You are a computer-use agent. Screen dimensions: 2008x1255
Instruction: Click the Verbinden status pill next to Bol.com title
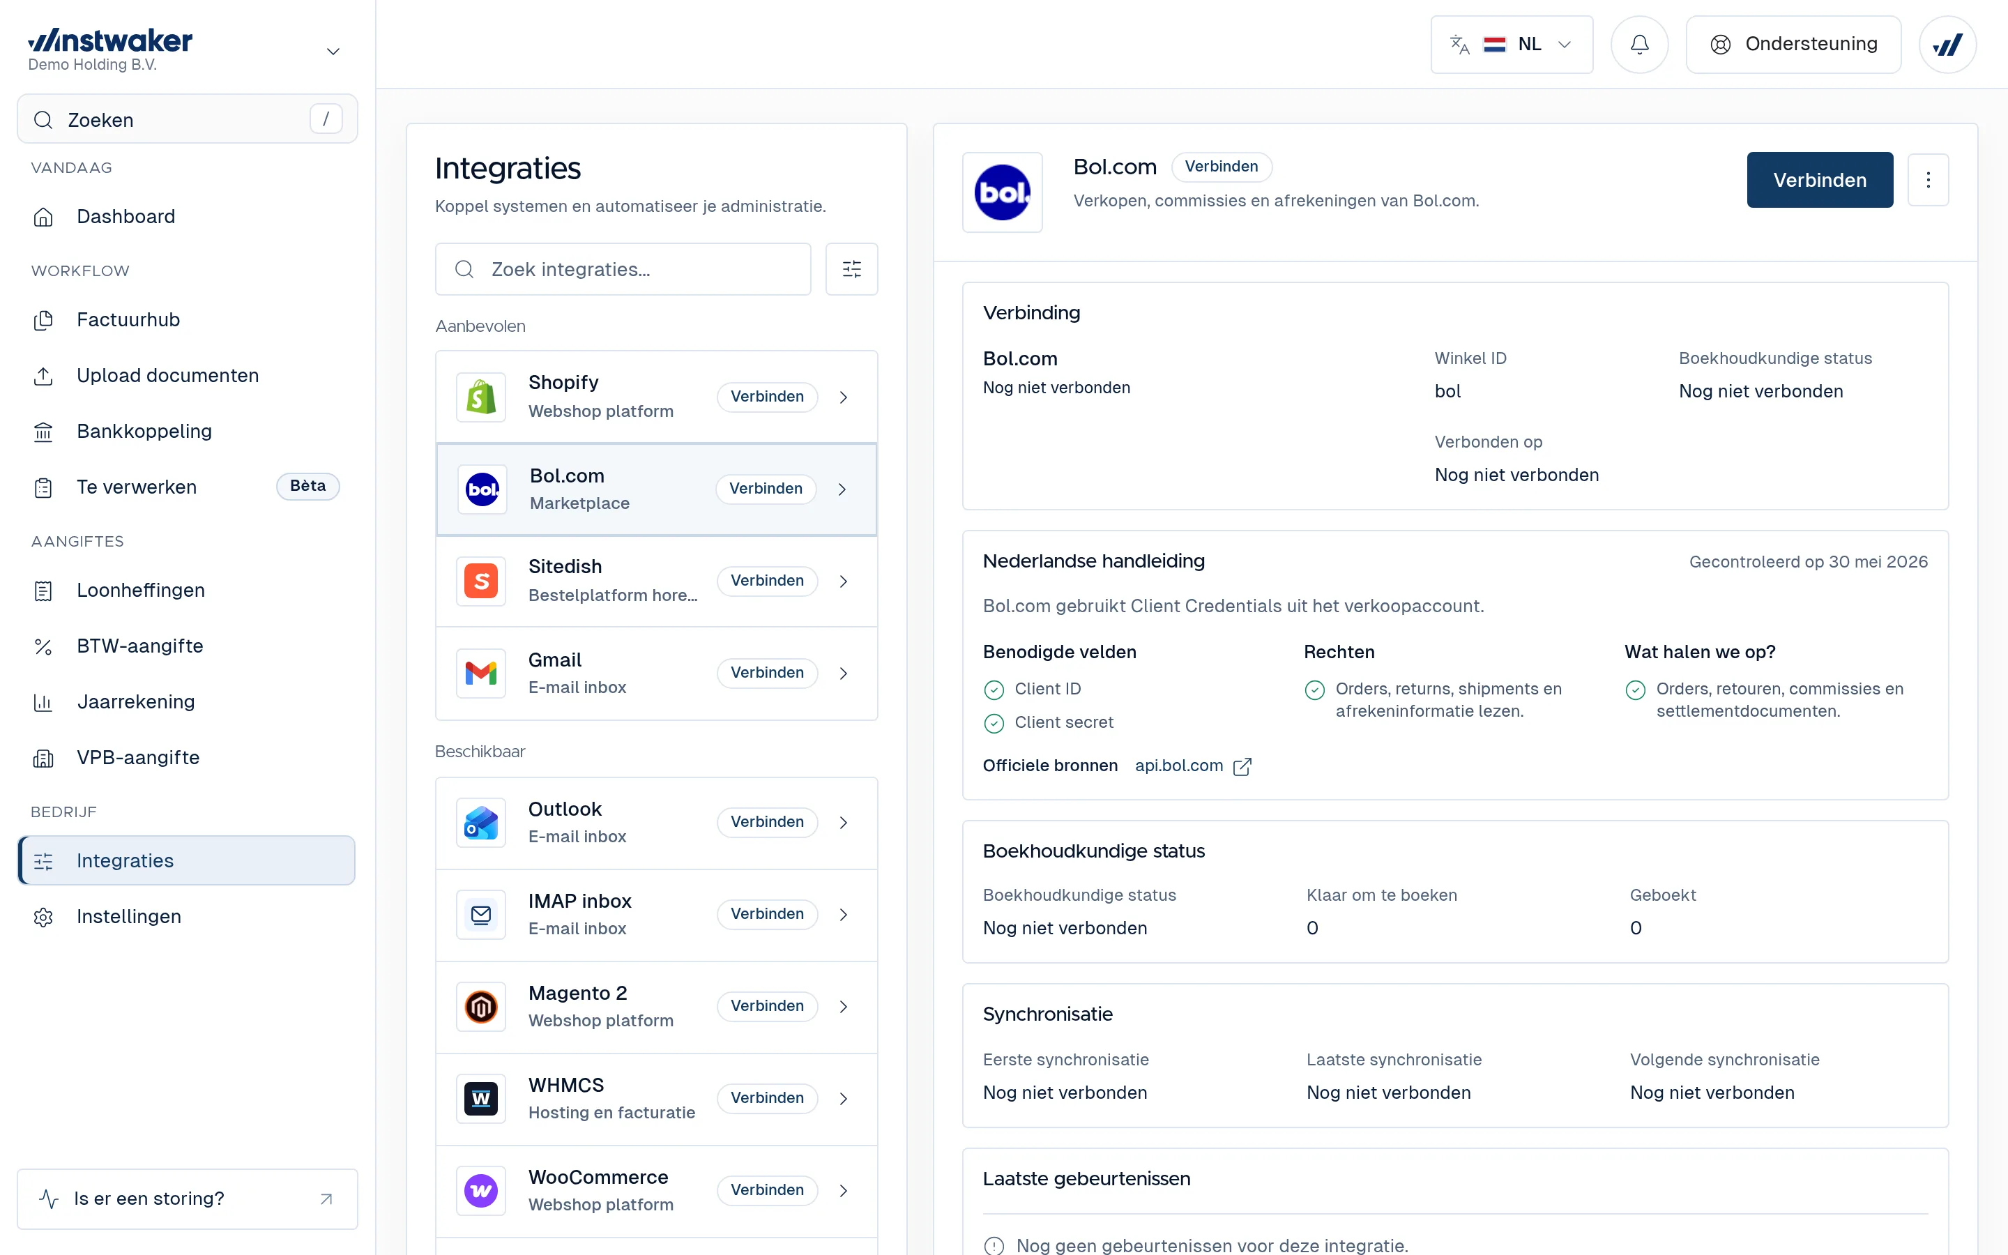click(x=1221, y=167)
